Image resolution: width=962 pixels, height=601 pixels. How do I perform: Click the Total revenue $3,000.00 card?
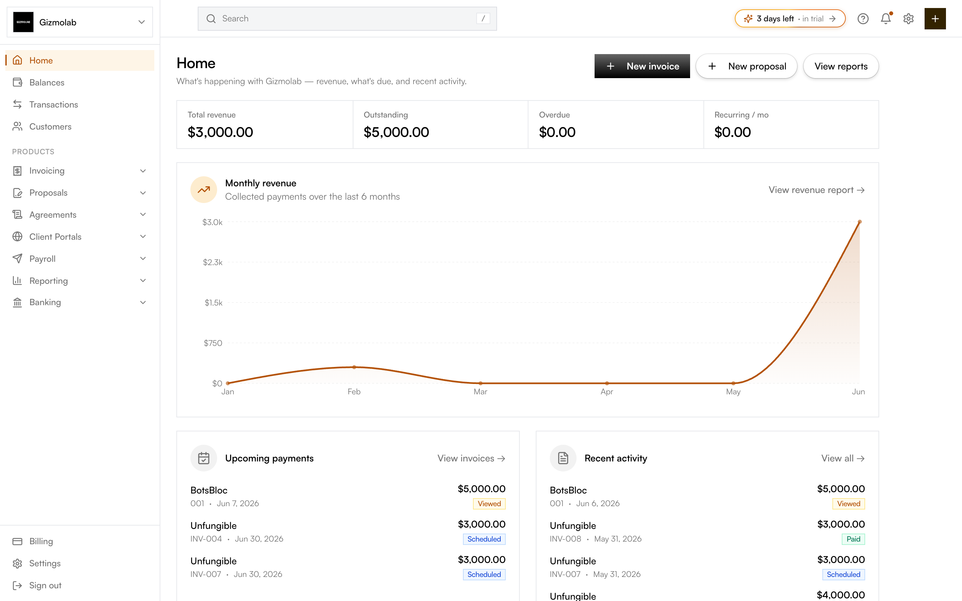pos(265,125)
